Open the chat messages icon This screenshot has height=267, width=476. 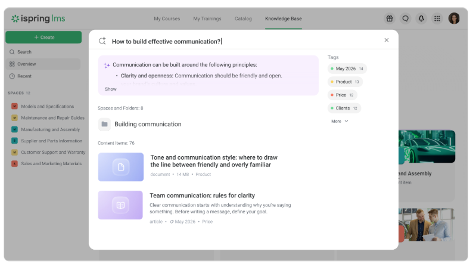coord(405,18)
